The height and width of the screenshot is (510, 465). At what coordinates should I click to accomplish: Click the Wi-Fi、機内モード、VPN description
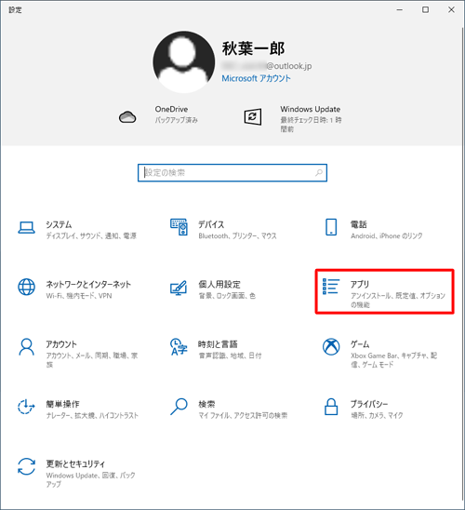(x=79, y=296)
